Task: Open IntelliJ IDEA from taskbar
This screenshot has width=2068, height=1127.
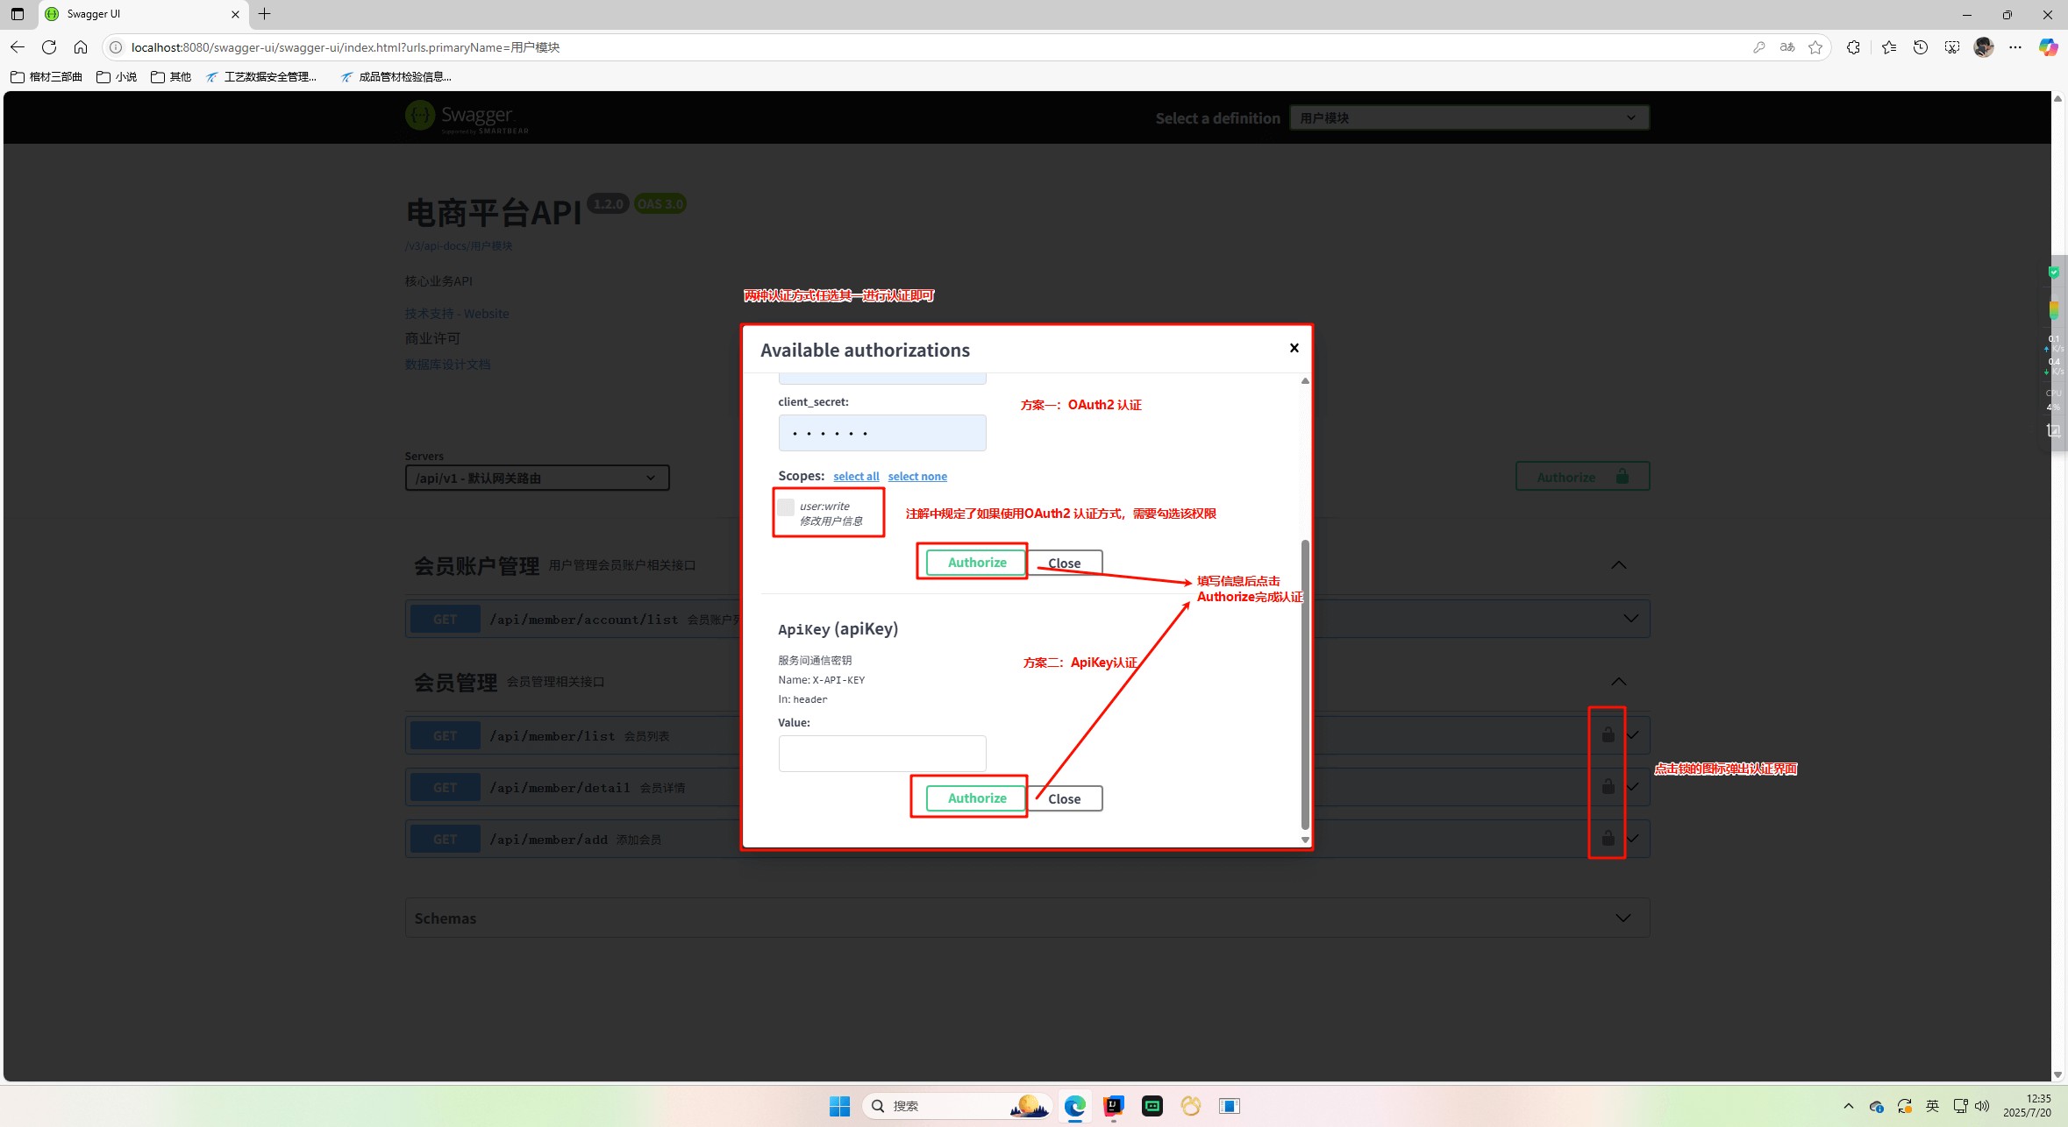Action: click(x=1113, y=1106)
